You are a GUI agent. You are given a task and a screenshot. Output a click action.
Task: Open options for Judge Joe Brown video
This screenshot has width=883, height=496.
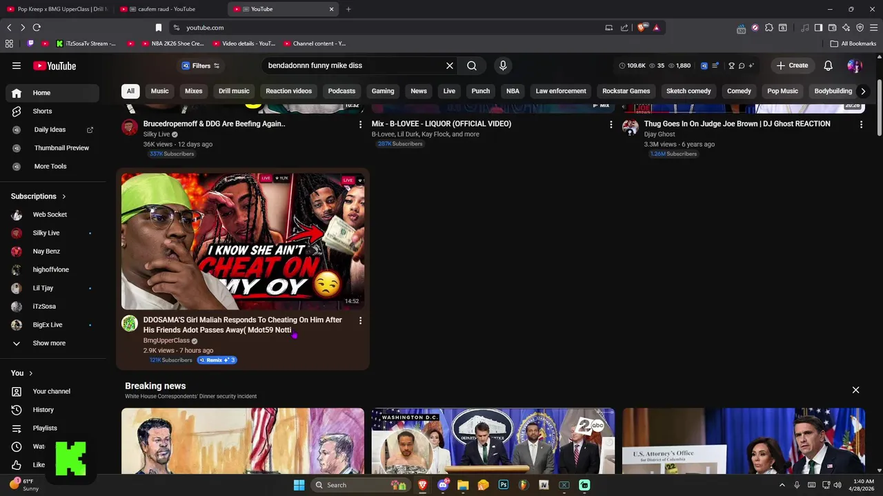tap(861, 124)
